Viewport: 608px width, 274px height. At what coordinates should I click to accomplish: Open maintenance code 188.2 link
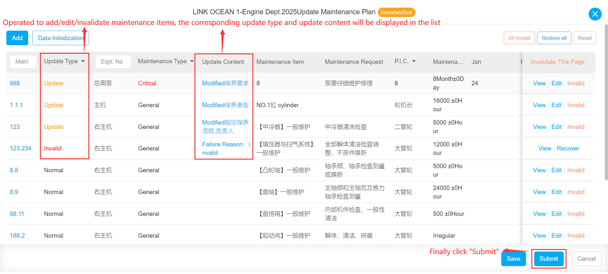coord(17,236)
